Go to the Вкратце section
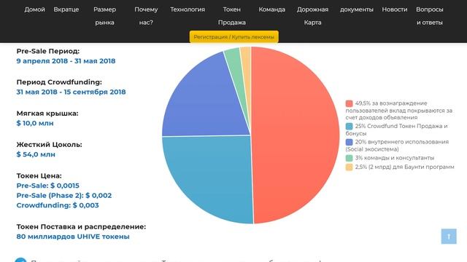 tap(66, 9)
